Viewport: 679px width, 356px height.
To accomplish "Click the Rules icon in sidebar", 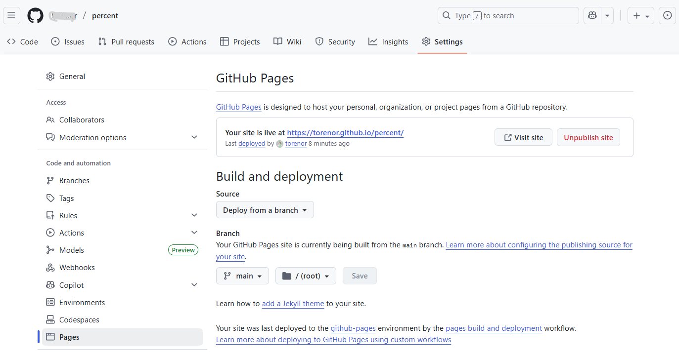I will tap(50, 215).
